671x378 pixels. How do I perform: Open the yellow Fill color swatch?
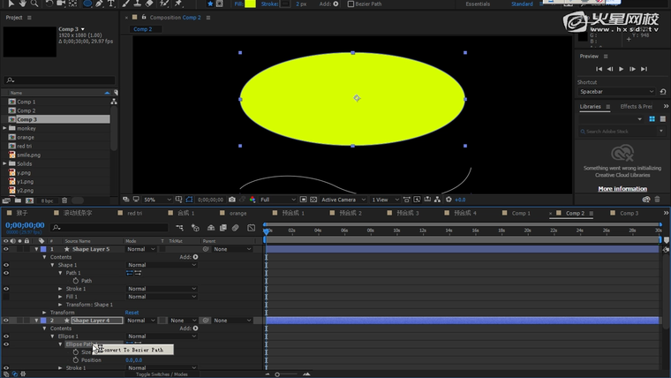click(250, 4)
